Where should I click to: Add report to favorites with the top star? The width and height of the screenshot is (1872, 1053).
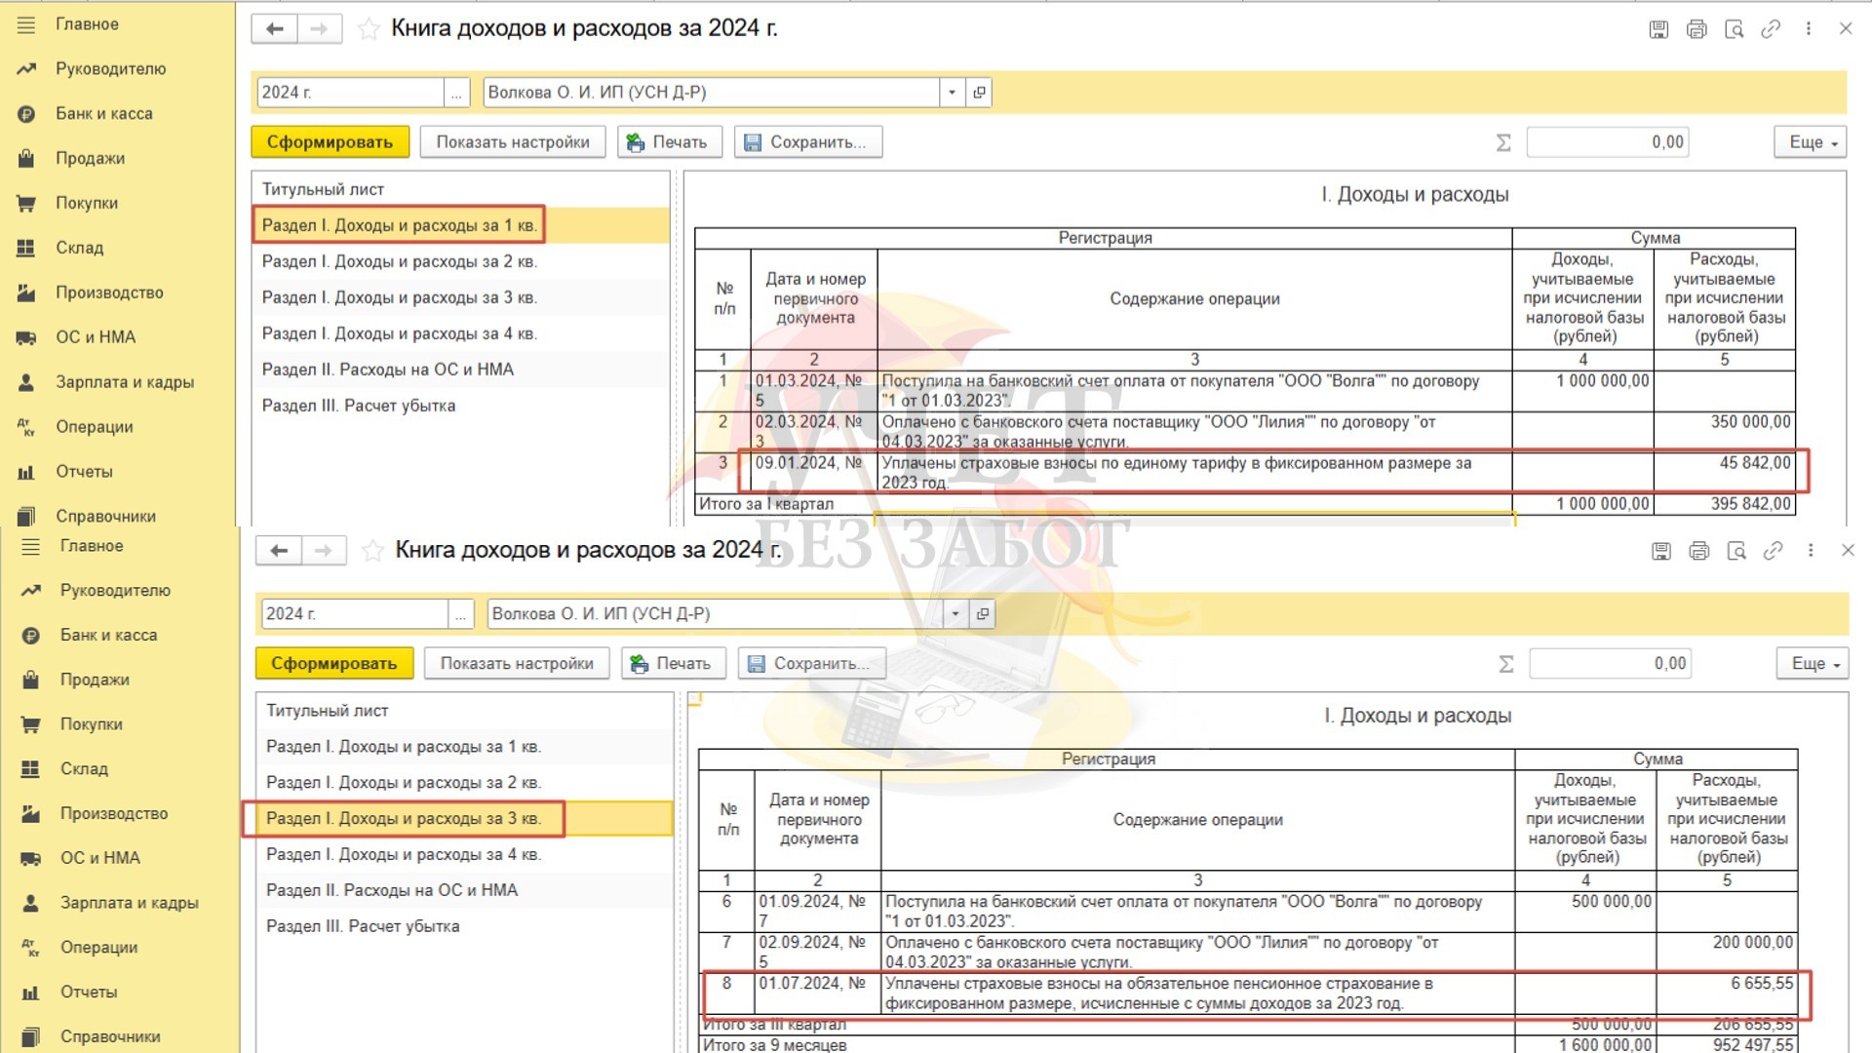point(369,29)
